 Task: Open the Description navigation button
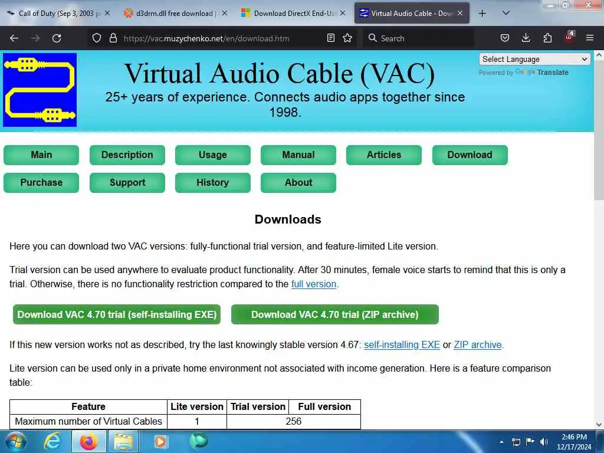pos(127,155)
